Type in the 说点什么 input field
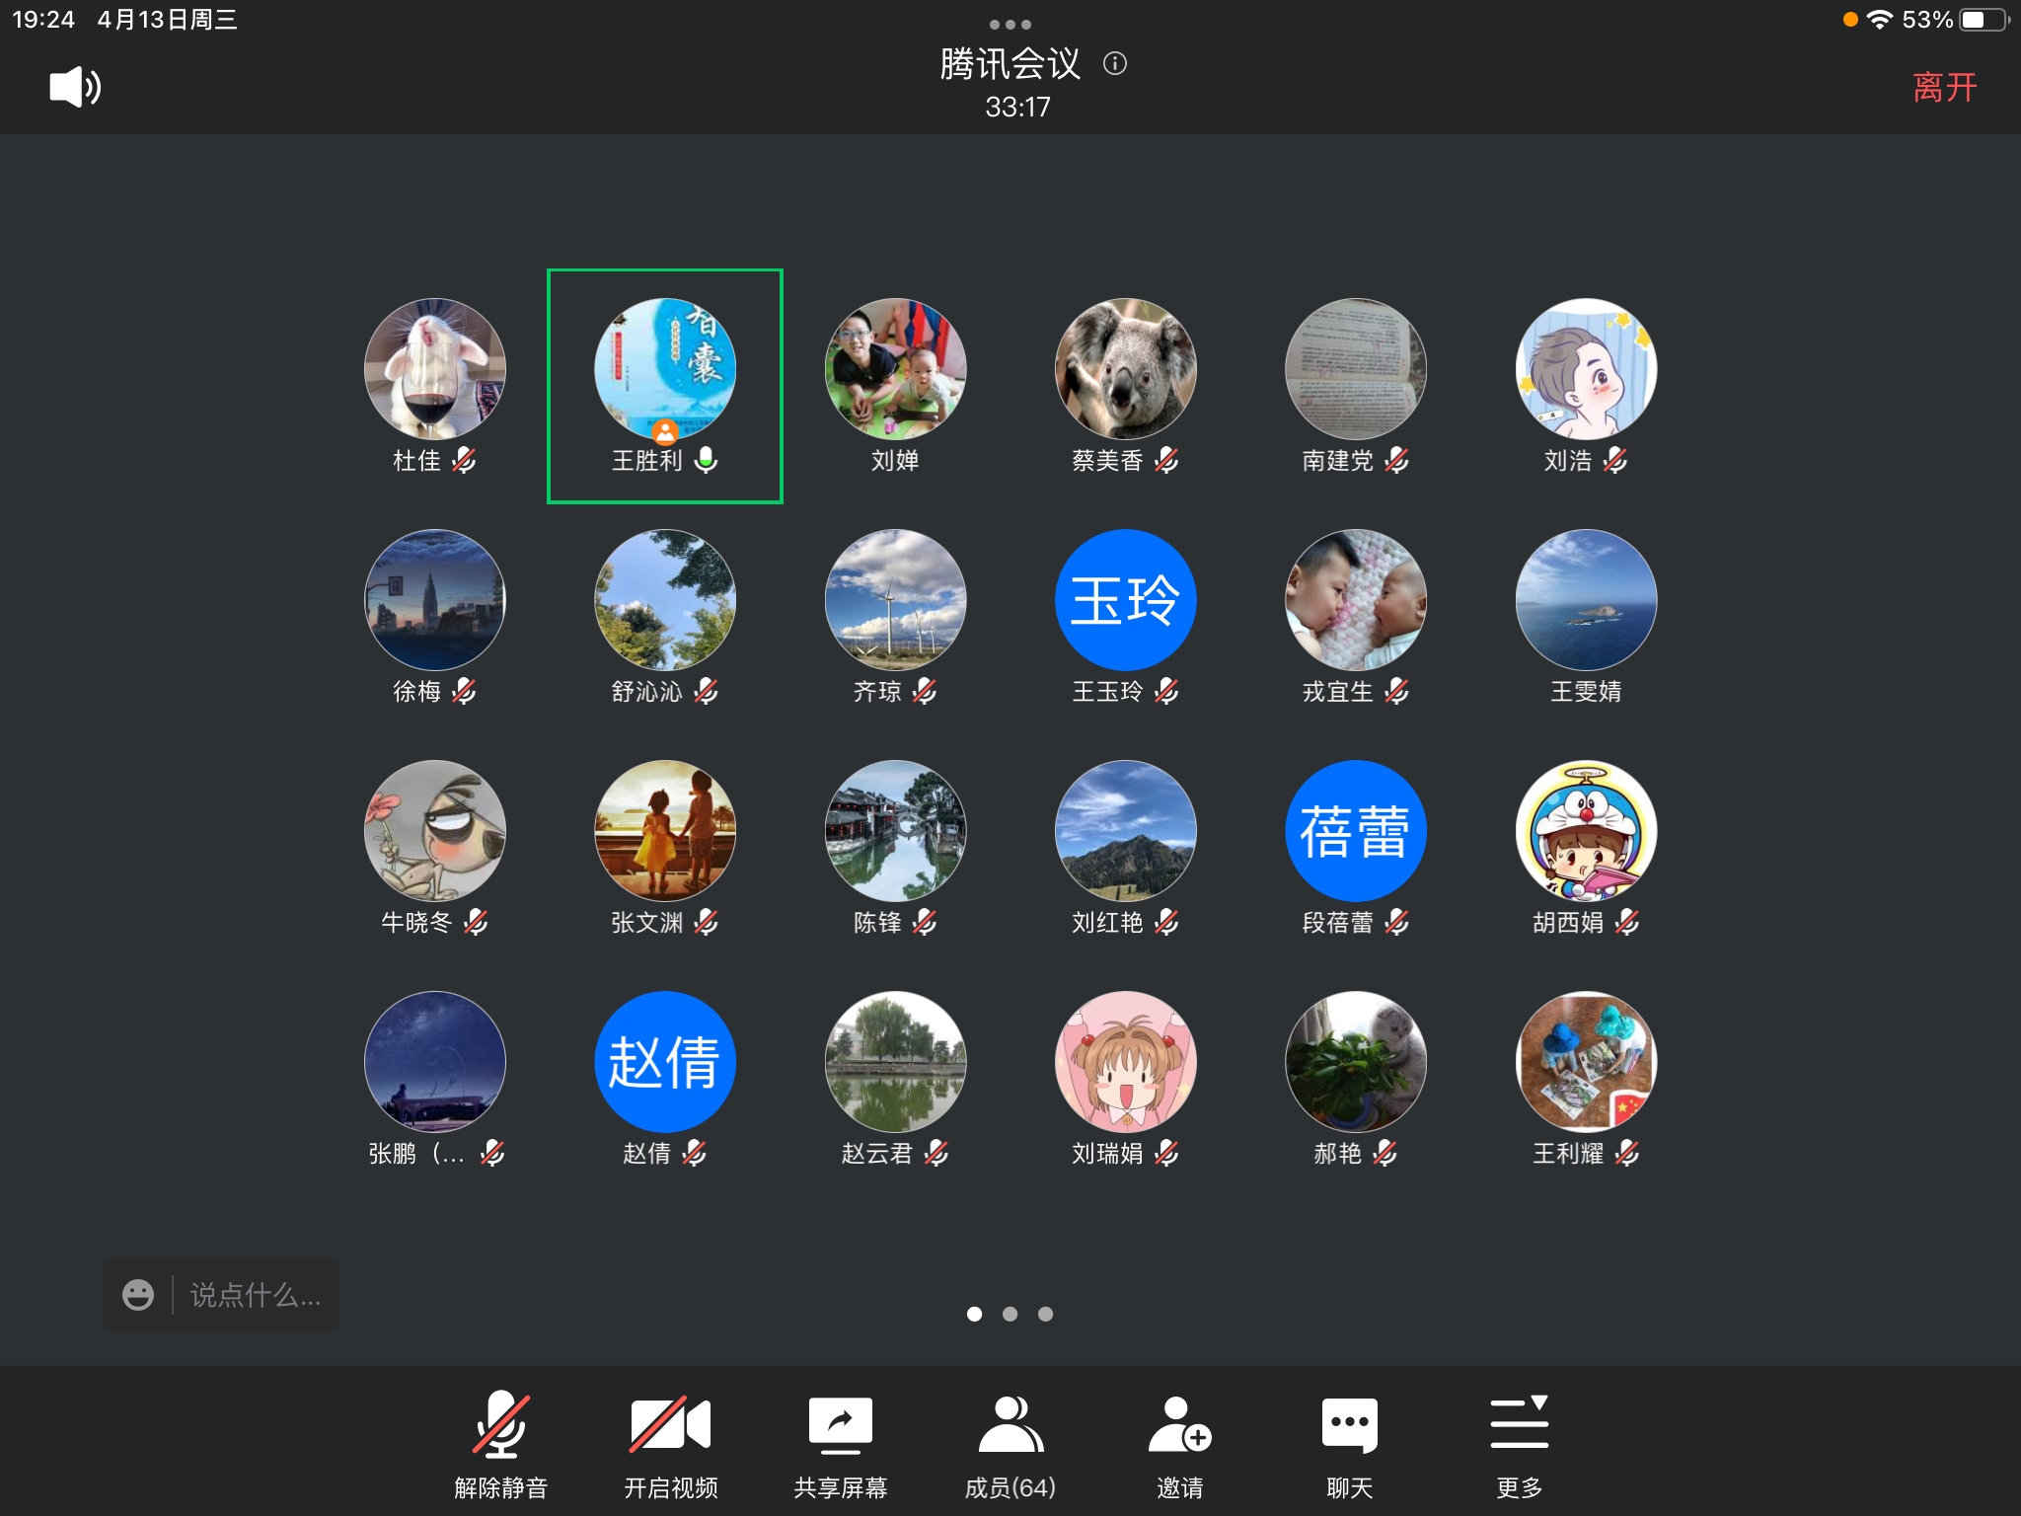The width and height of the screenshot is (2021, 1516). point(255,1295)
